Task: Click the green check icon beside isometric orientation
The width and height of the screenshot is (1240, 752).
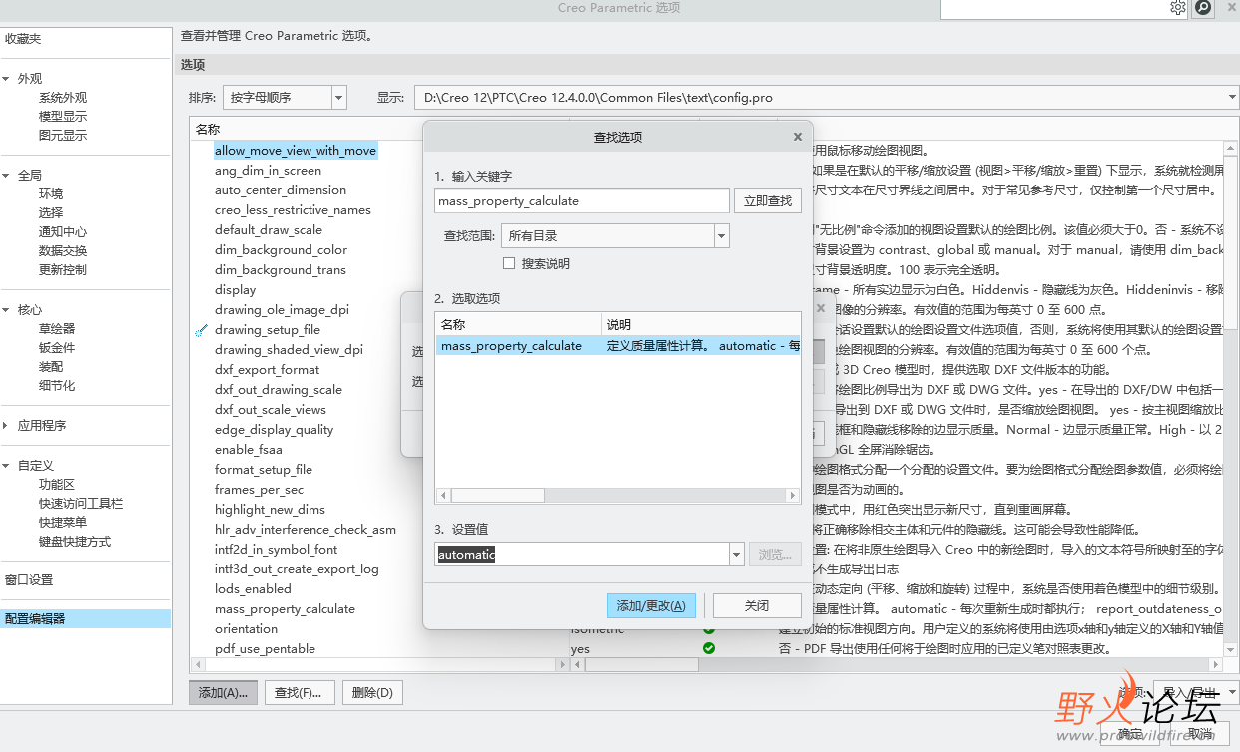Action: (709, 629)
